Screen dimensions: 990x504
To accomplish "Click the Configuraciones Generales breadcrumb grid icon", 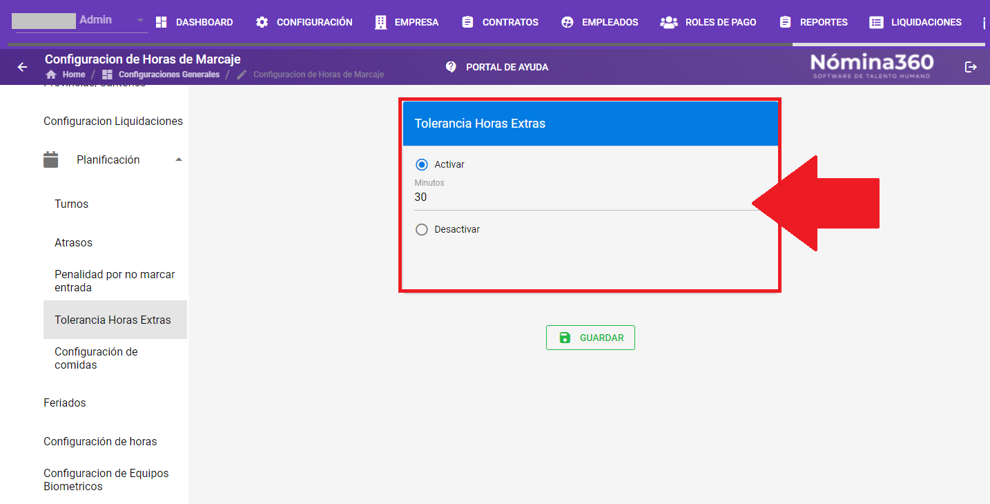I will point(107,75).
